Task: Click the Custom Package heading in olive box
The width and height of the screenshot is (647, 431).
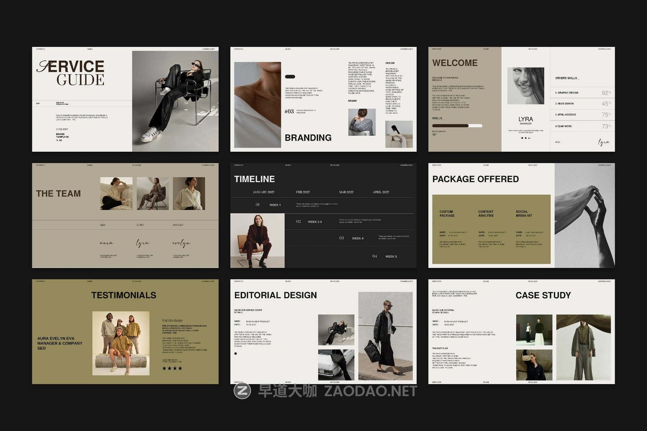Action: (x=447, y=214)
